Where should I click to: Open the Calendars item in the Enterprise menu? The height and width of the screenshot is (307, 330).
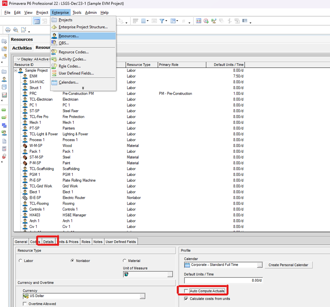point(68,82)
